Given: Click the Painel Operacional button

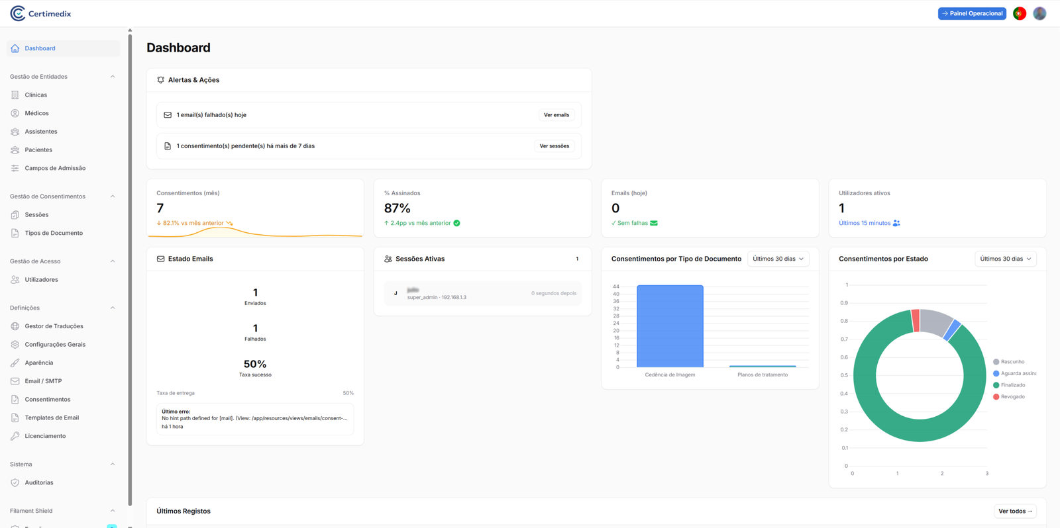Looking at the screenshot, I should point(971,13).
